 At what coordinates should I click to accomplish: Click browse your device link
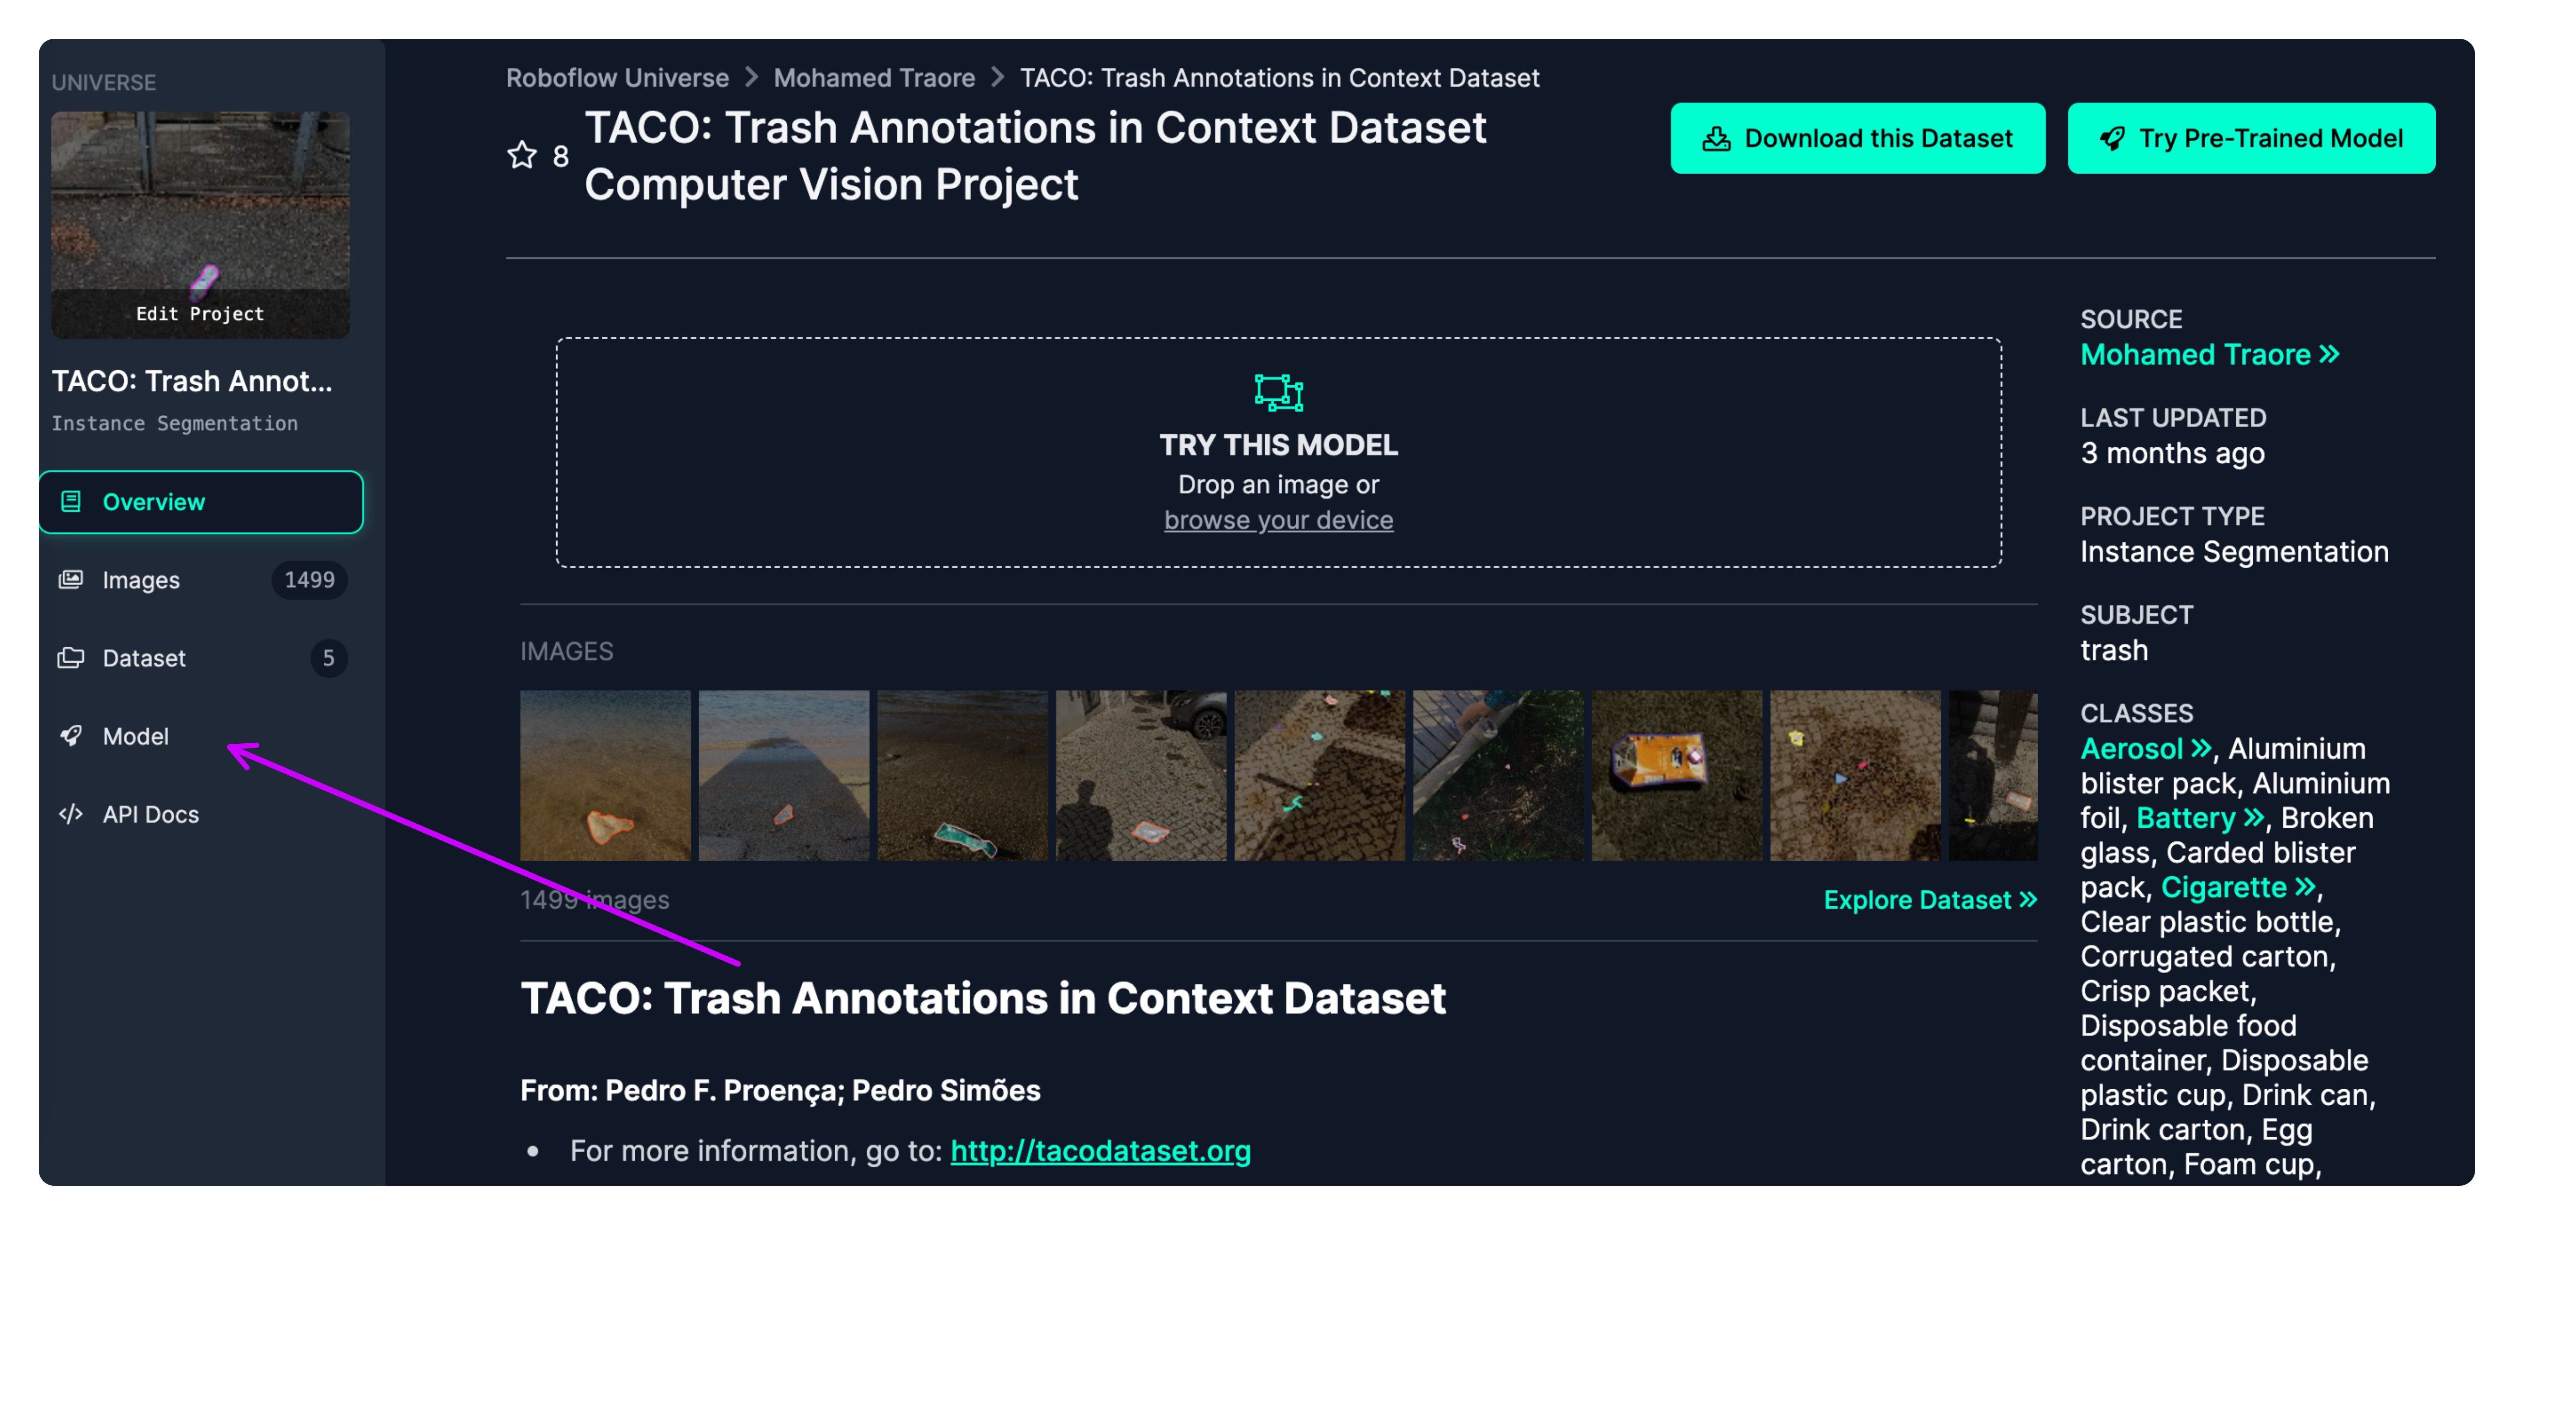(1278, 520)
